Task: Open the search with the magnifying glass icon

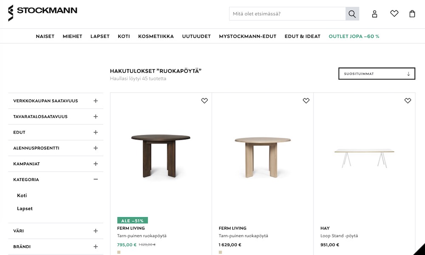Action: [352, 14]
